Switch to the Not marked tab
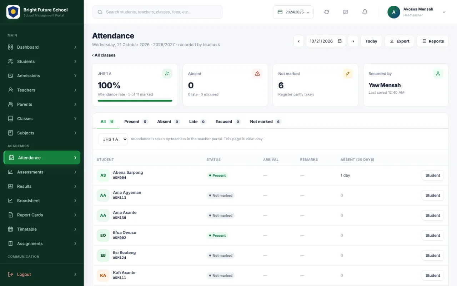Viewport: 457px width, 286px height. click(x=266, y=122)
